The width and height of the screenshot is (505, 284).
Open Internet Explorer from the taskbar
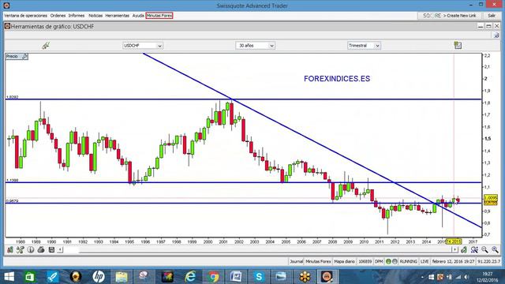pyautogui.click(x=190, y=277)
